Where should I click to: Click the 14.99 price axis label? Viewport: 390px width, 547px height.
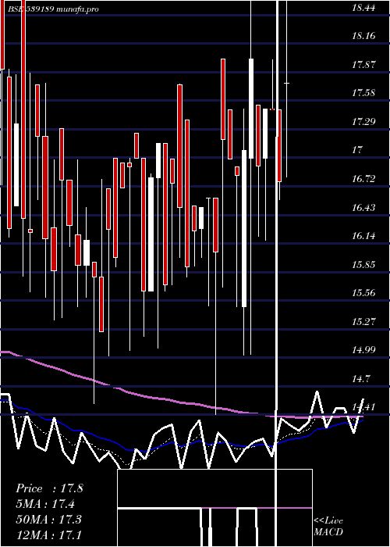tap(363, 350)
